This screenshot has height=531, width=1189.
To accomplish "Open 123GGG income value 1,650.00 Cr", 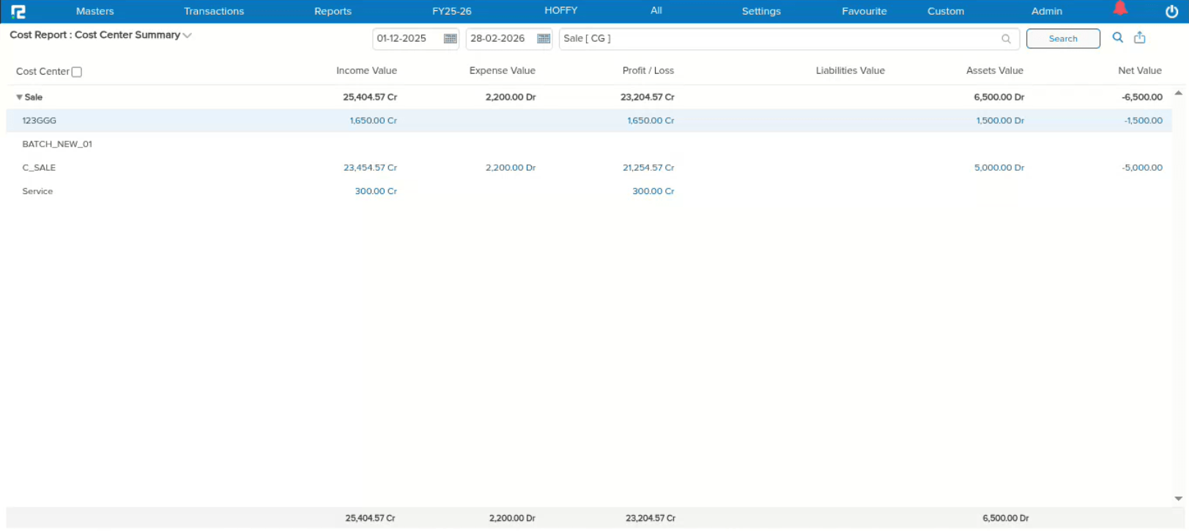I will 374,121.
